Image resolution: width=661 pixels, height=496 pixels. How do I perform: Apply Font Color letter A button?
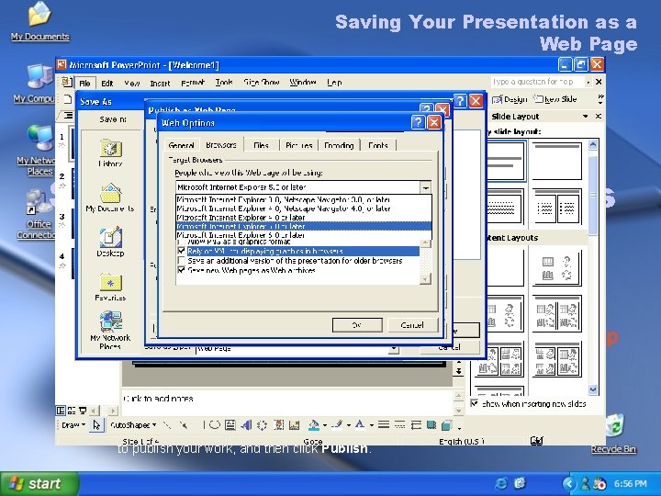[x=360, y=424]
